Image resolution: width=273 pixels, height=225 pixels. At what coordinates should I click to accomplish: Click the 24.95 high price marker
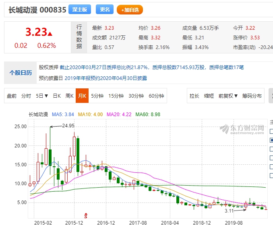pos(68,126)
